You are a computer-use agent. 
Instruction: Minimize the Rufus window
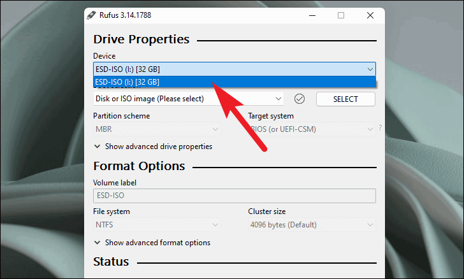[312, 15]
